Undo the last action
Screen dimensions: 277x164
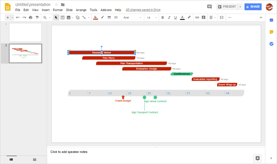(x=18, y=17)
